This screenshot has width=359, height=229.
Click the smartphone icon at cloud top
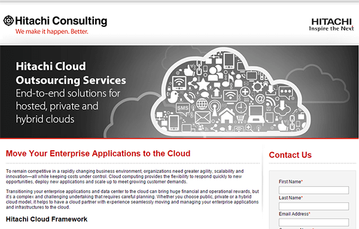[229, 60]
